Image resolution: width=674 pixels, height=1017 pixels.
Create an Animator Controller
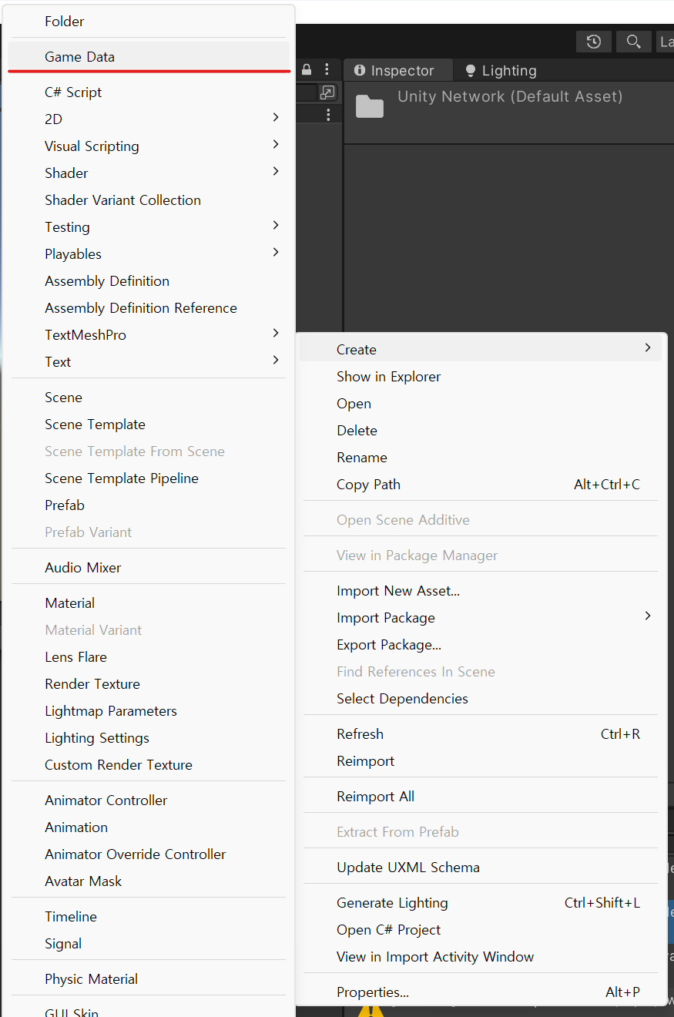point(149,801)
